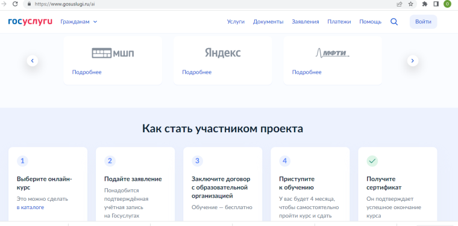Click the step 2 number badge

click(x=110, y=160)
